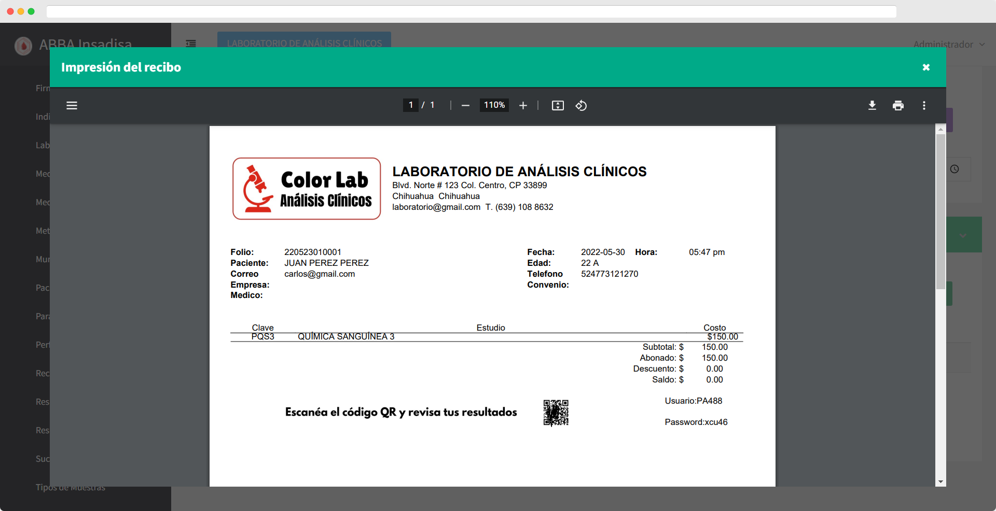The width and height of the screenshot is (996, 511).
Task: Click the vertical scrollbar thumb in PDF viewer
Action: [x=940, y=211]
